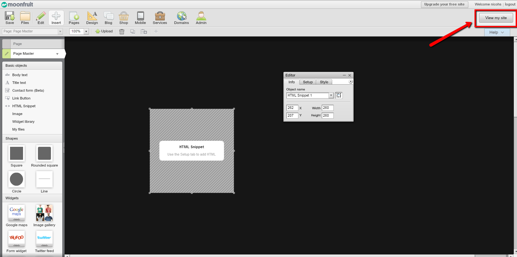Click Upgrade your free site button
Image resolution: width=517 pixels, height=257 pixels.
coord(444,5)
